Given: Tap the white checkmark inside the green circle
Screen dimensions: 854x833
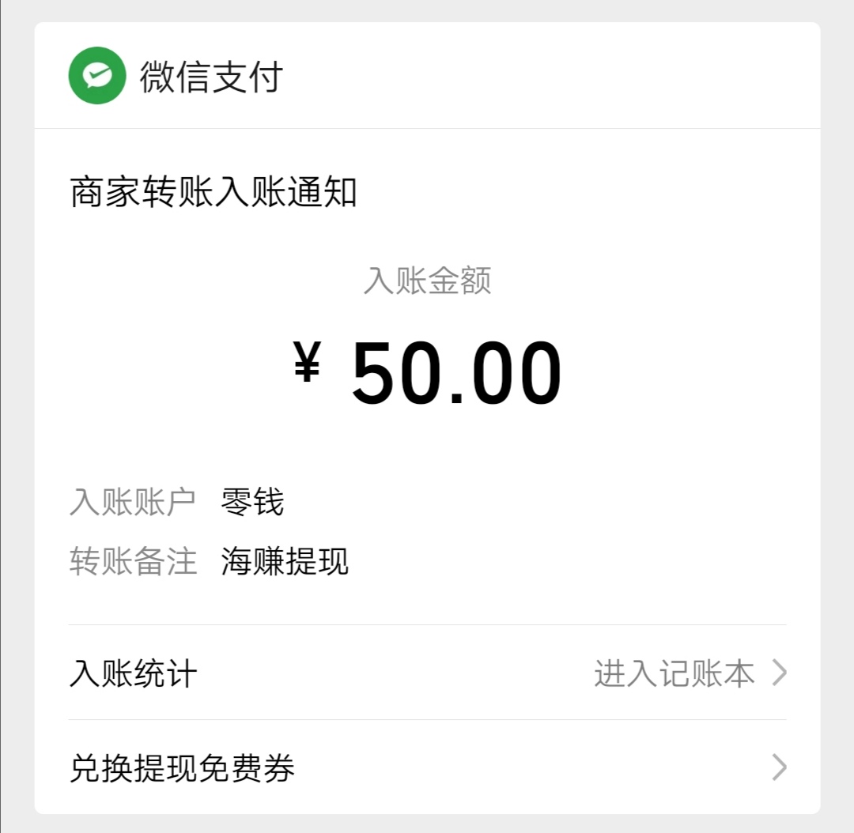Looking at the screenshot, I should coord(96,74).
